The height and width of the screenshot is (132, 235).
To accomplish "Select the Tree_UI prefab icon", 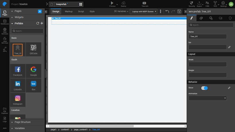I will pos(17,48).
